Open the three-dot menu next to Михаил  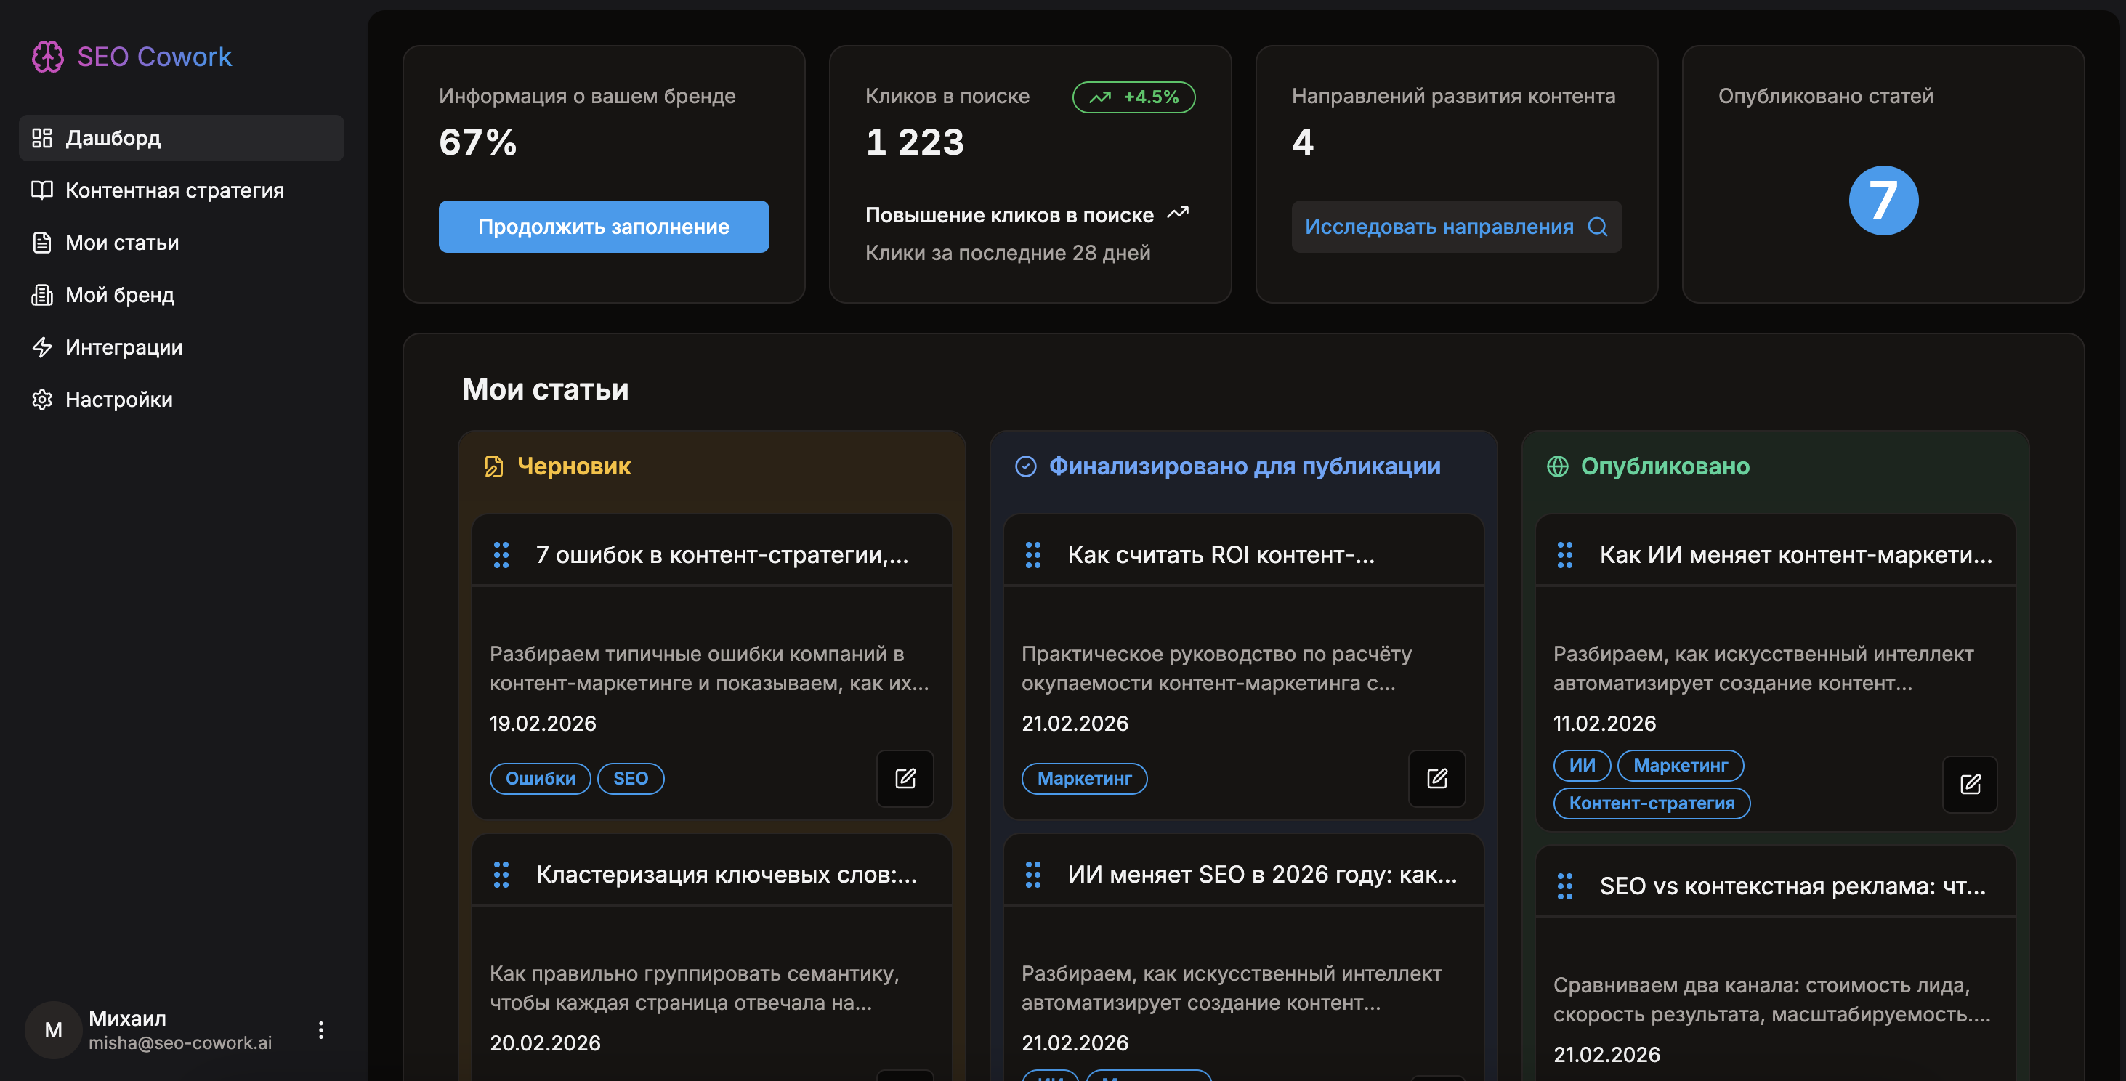click(321, 1030)
